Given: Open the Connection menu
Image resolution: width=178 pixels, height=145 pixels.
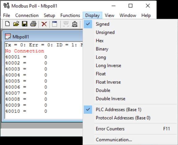Looking at the screenshot, I should click(27, 15).
